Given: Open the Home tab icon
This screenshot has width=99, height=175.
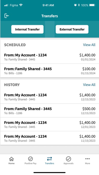Looking at the screenshot, I should click(11, 159).
